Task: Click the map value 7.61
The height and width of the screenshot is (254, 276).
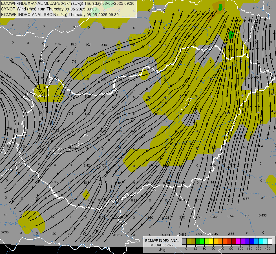Action: coord(72,113)
